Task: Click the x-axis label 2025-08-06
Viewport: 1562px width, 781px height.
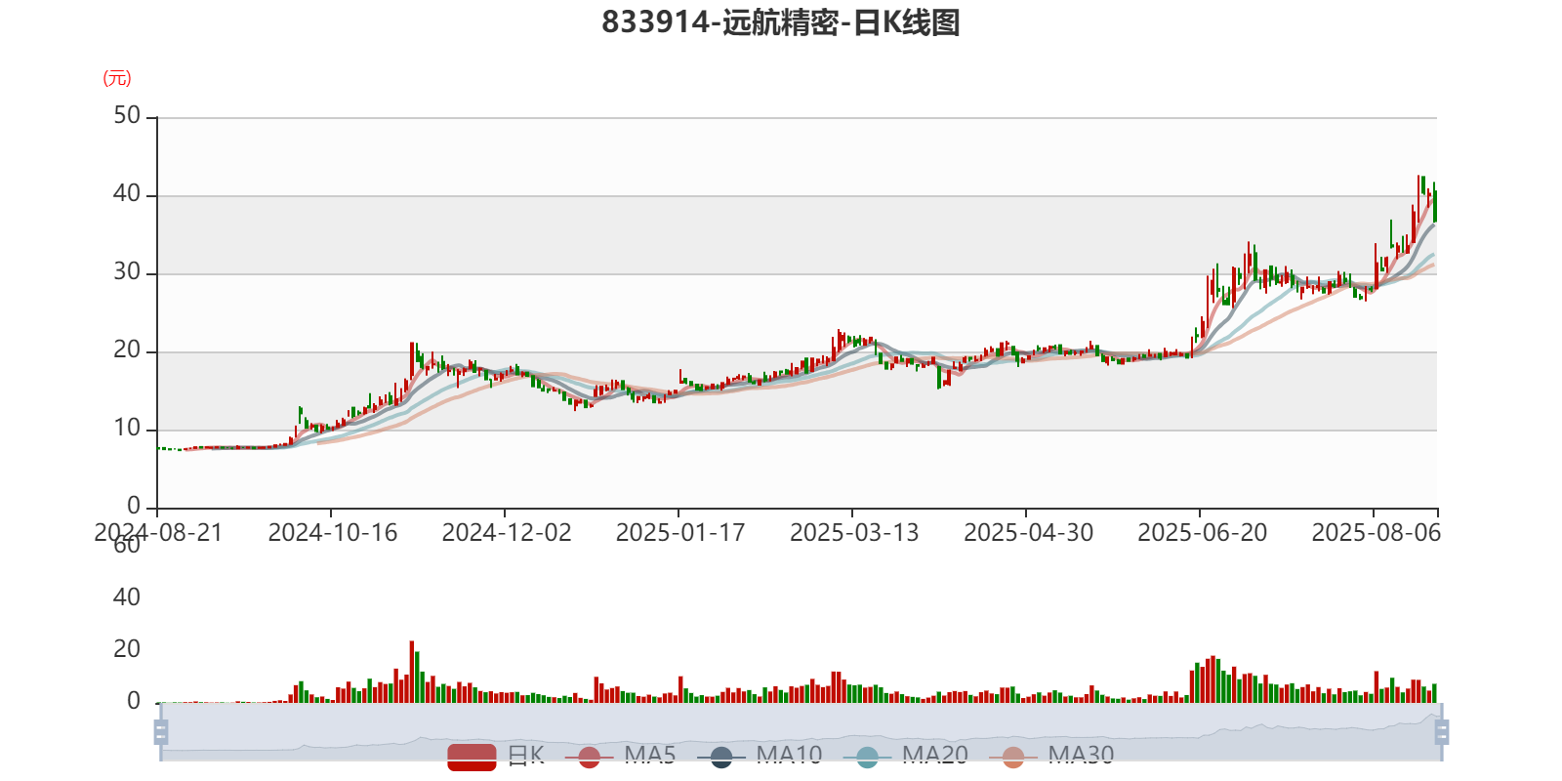Action: click(x=1376, y=532)
